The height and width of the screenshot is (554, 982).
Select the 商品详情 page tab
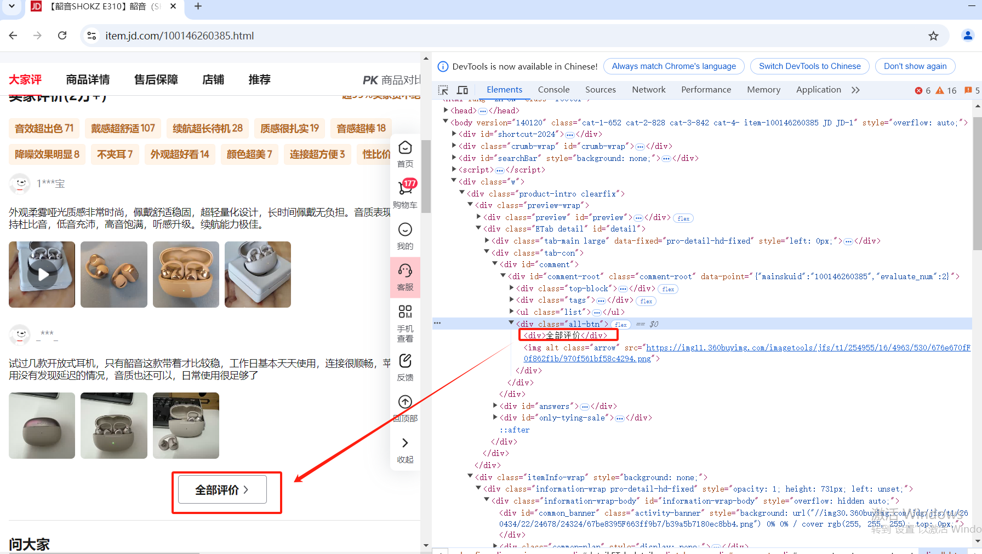88,79
